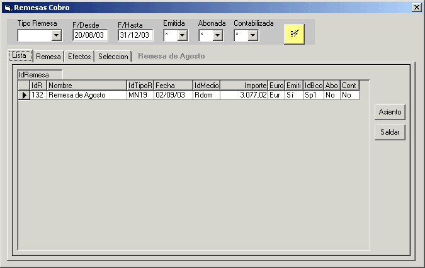
Task: Click the F/Desde date field
Action: coord(90,35)
